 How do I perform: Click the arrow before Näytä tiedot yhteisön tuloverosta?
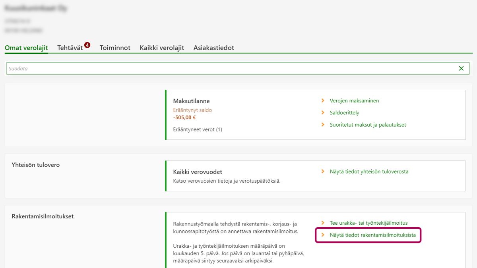coord(323,172)
